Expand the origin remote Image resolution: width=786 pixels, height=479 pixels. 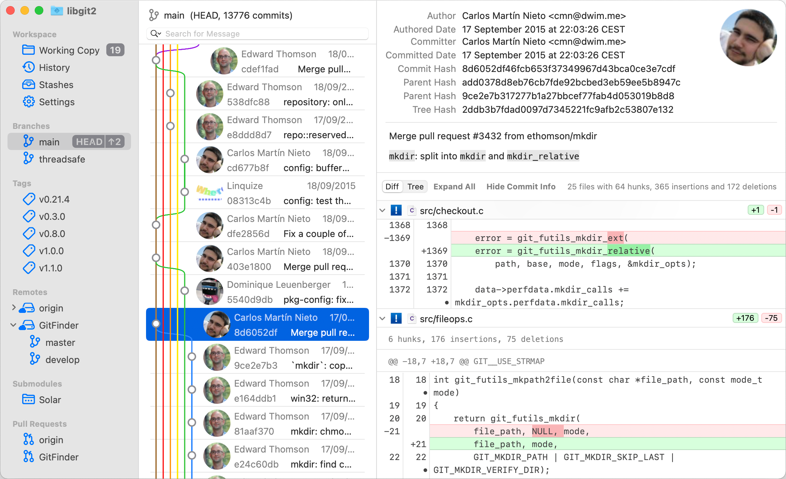point(14,308)
